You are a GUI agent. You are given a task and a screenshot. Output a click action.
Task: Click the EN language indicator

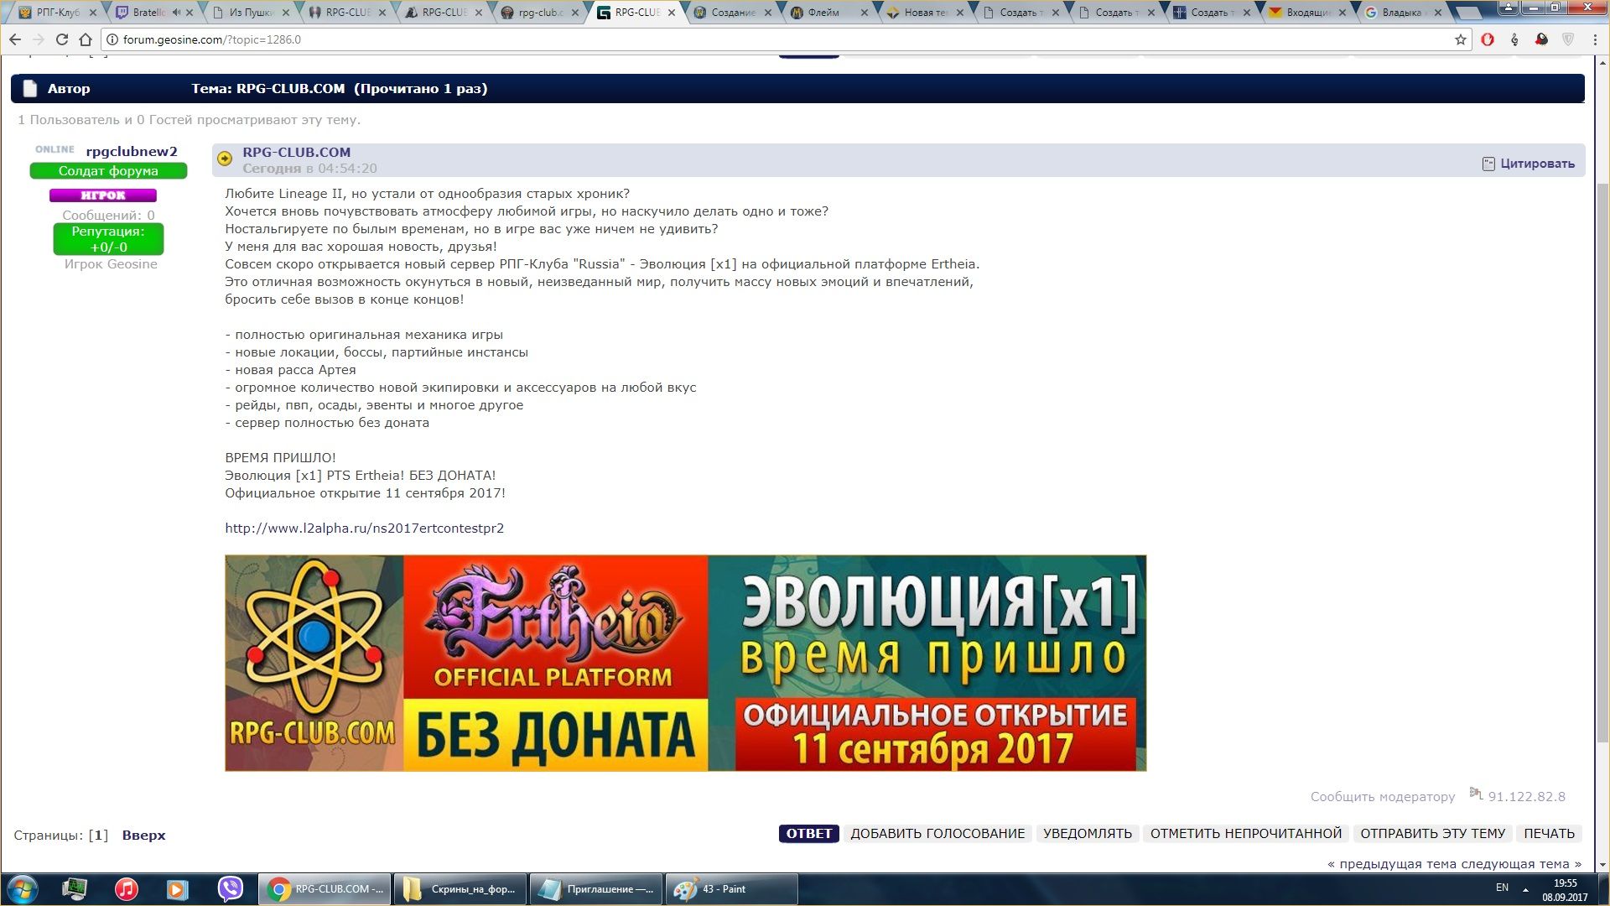pyautogui.click(x=1502, y=888)
